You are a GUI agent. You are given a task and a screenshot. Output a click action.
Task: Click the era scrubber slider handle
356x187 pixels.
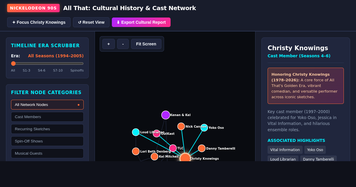click(13, 64)
